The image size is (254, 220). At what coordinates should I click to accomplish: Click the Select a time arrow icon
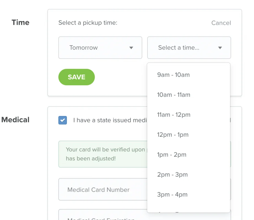(x=220, y=48)
